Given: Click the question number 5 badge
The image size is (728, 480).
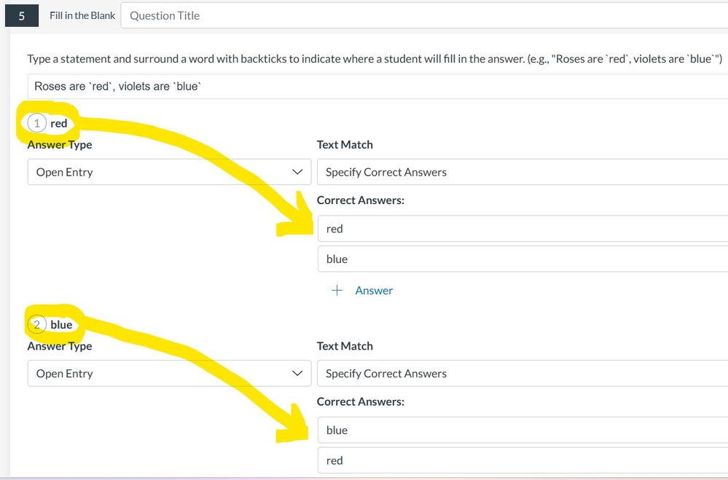Looking at the screenshot, I should pos(22,15).
